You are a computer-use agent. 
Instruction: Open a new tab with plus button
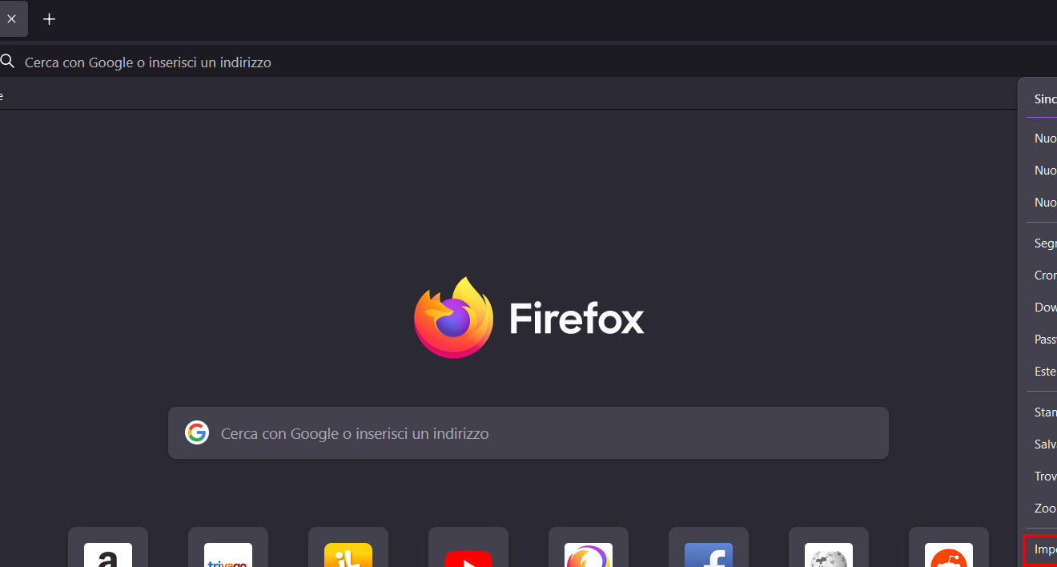(49, 19)
